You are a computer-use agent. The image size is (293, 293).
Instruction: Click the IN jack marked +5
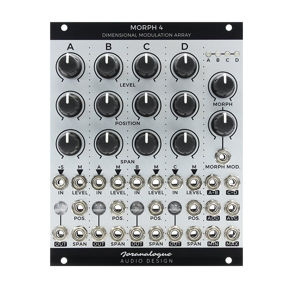61,182
